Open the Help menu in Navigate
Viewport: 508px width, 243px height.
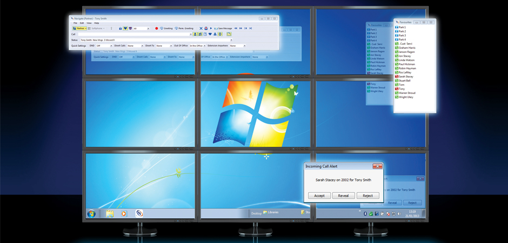(97, 23)
